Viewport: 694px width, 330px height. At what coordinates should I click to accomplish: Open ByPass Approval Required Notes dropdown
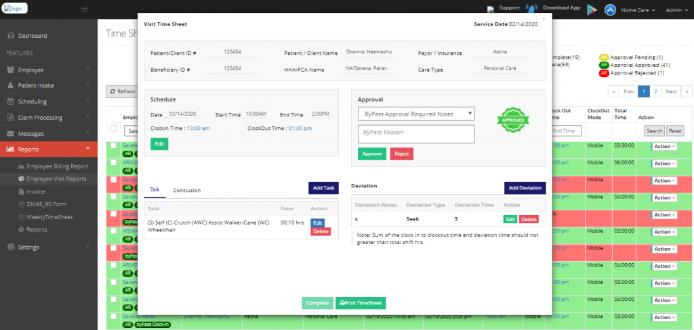click(x=416, y=112)
